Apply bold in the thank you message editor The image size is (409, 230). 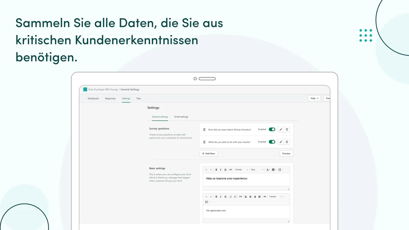pos(216,197)
